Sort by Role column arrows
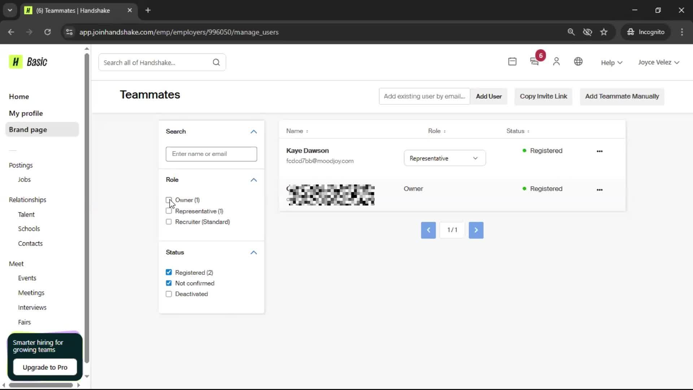693x390 pixels. (x=445, y=131)
